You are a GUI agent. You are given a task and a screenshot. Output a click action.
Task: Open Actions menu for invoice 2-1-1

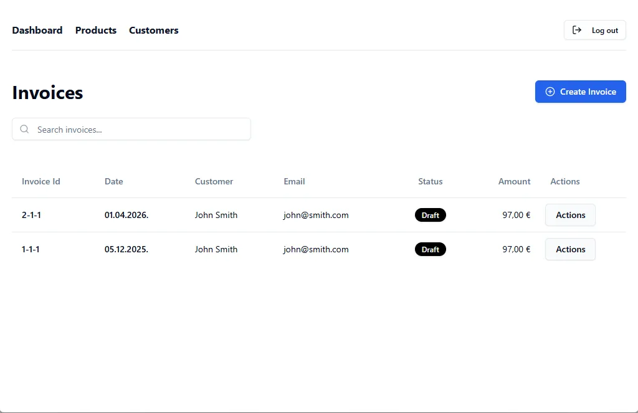click(x=570, y=215)
